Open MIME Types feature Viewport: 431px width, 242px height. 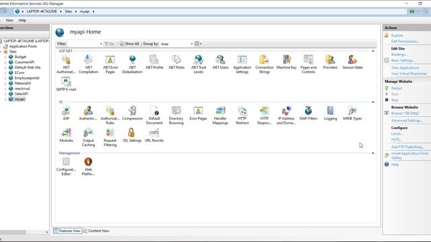[x=352, y=113]
